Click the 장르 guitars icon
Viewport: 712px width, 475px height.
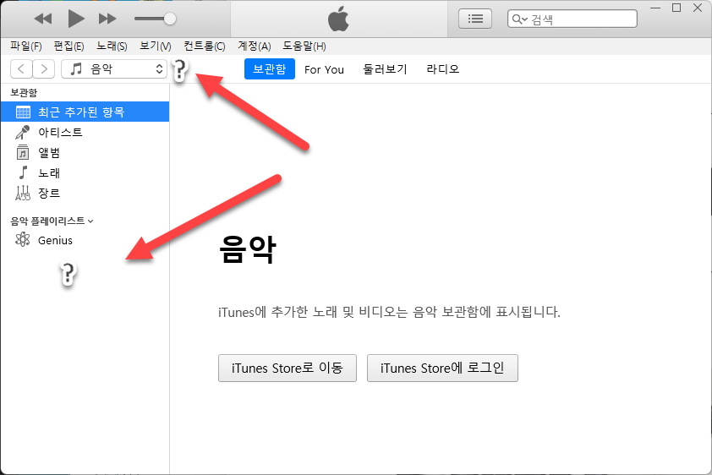[23, 194]
